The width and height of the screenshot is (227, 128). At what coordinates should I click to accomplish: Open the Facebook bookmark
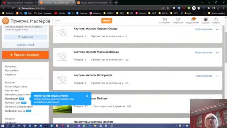(82, 13)
